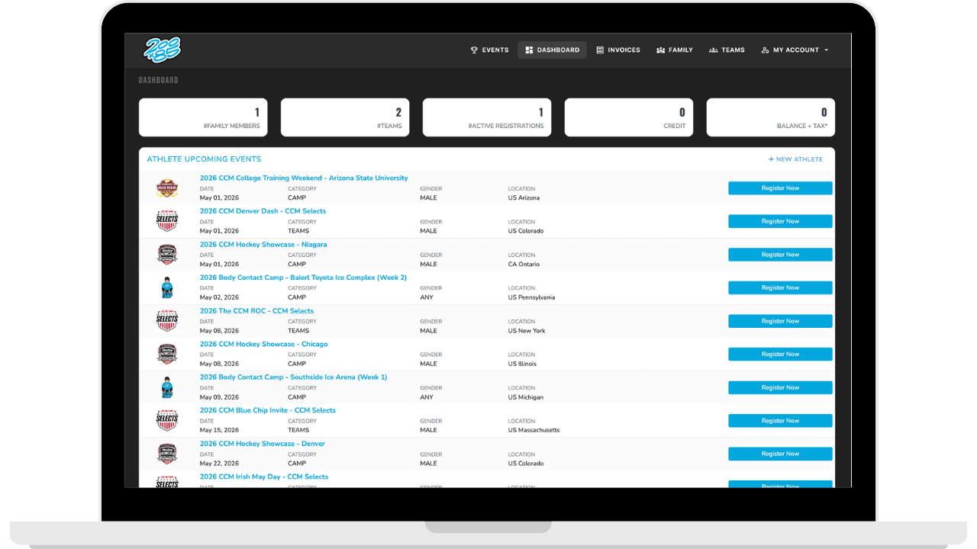
Task: Click the Invoices list icon
Action: 600,50
